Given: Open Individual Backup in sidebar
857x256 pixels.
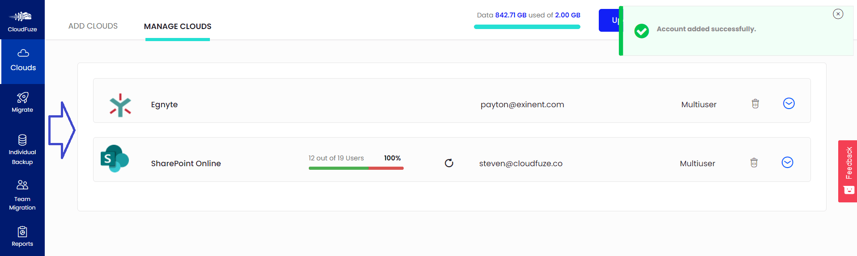Looking at the screenshot, I should coord(22,150).
